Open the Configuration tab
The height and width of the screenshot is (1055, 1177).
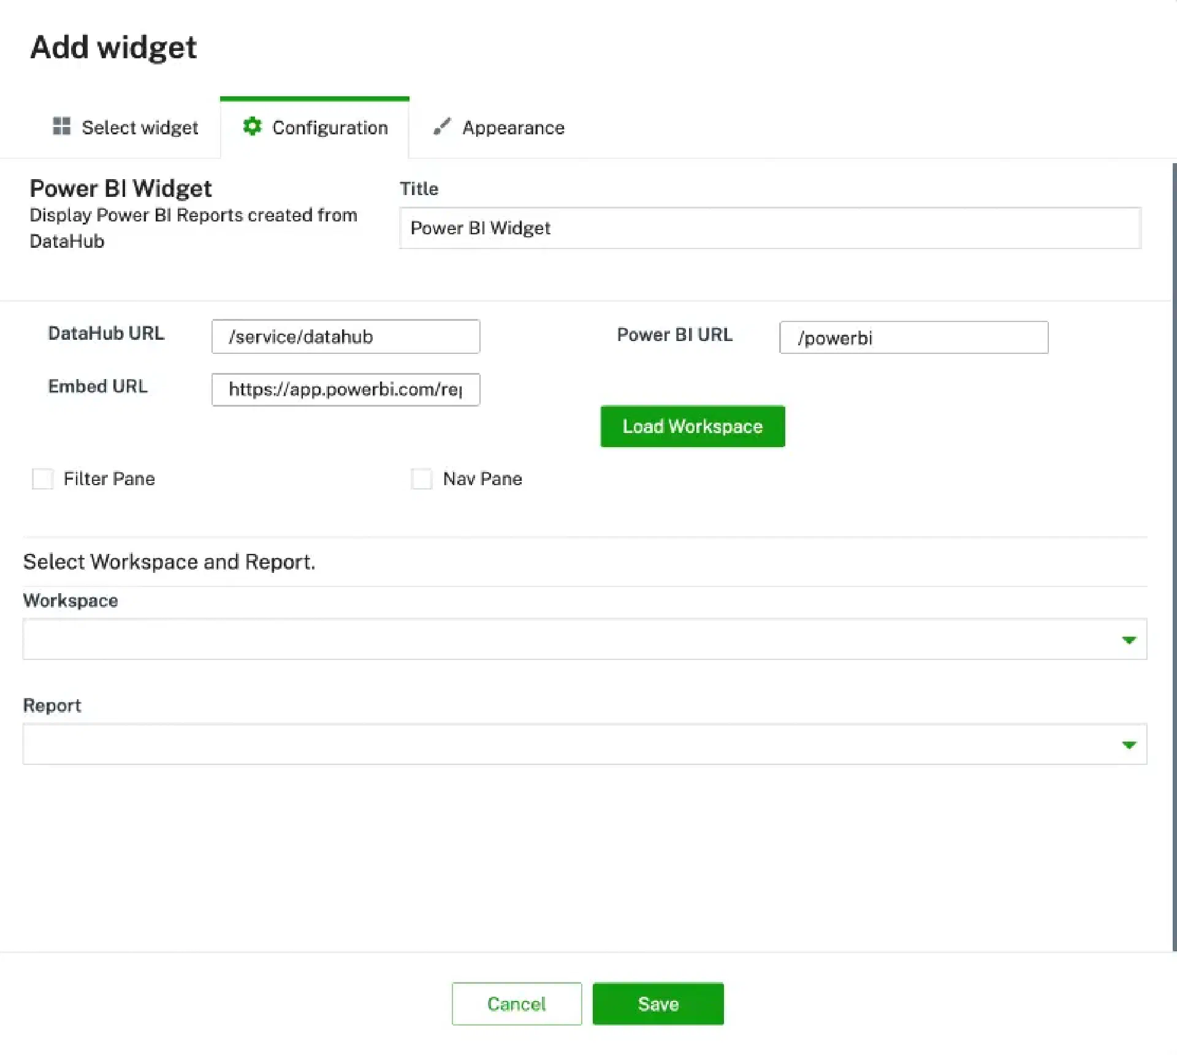330,128
